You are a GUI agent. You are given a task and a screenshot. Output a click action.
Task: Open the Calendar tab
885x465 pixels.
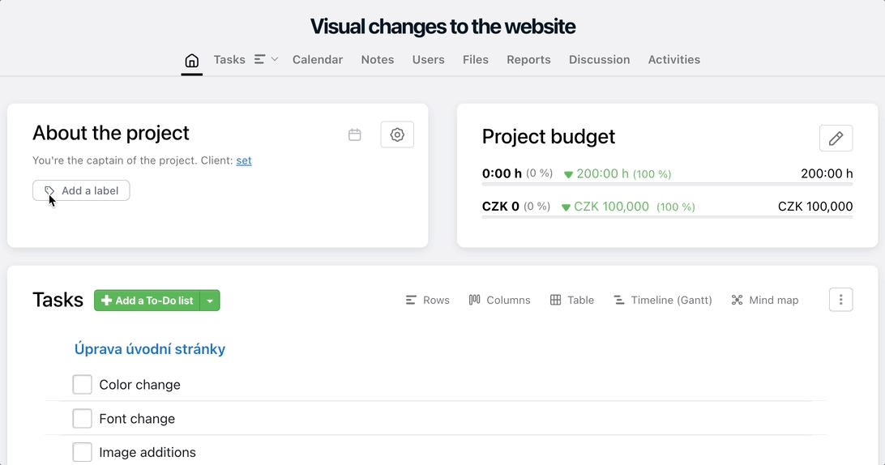(x=318, y=60)
